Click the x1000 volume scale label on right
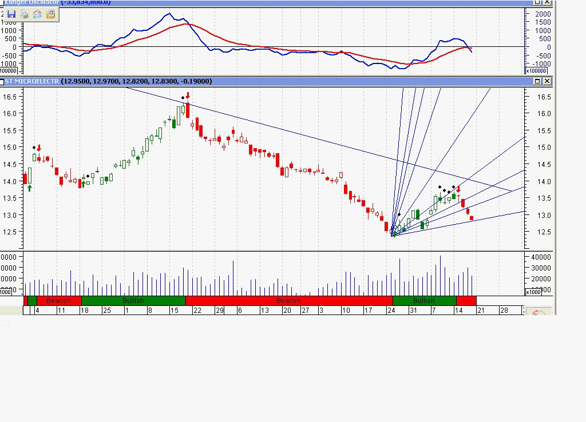 tap(533, 292)
